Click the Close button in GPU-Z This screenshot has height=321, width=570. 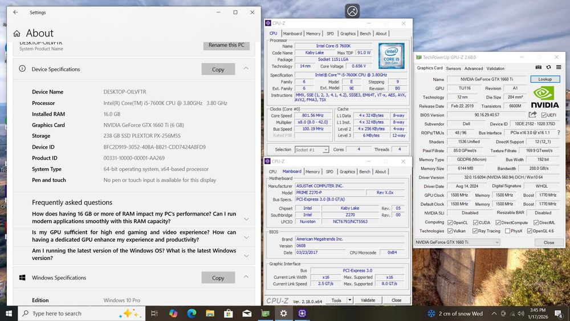549,242
